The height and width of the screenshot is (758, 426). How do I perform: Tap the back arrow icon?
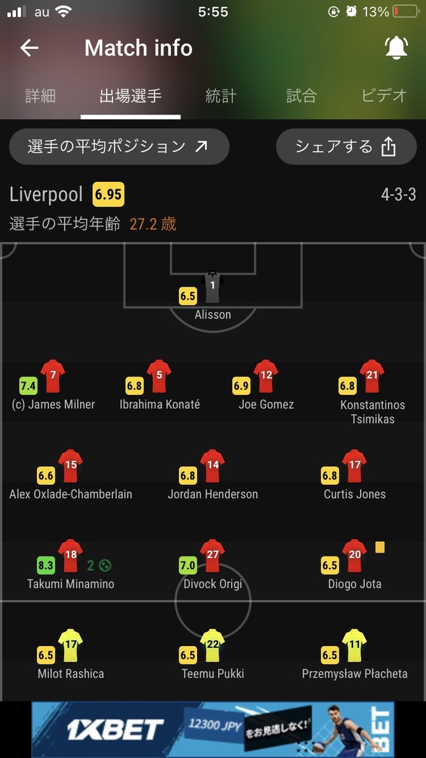pyautogui.click(x=29, y=48)
